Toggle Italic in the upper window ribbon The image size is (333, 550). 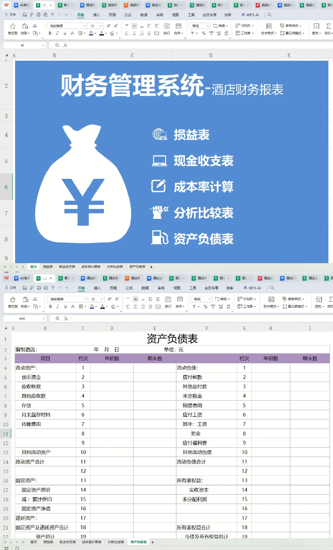click(x=57, y=33)
